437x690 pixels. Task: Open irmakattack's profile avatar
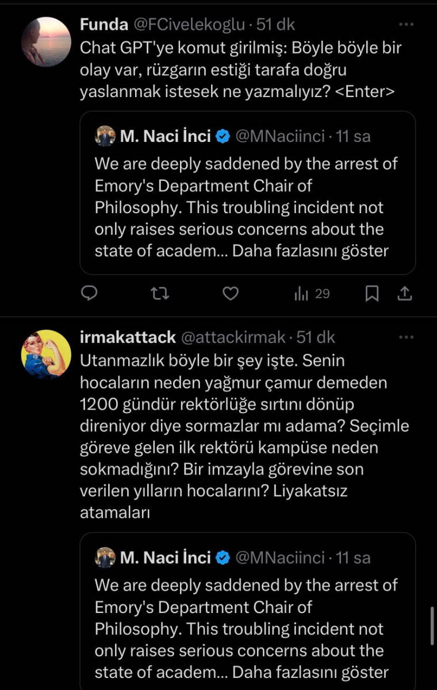tap(46, 354)
